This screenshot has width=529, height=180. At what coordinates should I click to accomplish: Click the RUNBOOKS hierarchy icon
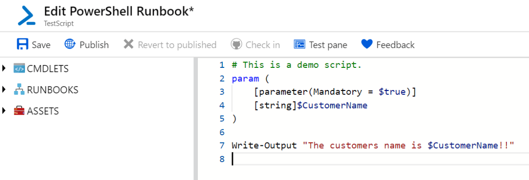[19, 90]
